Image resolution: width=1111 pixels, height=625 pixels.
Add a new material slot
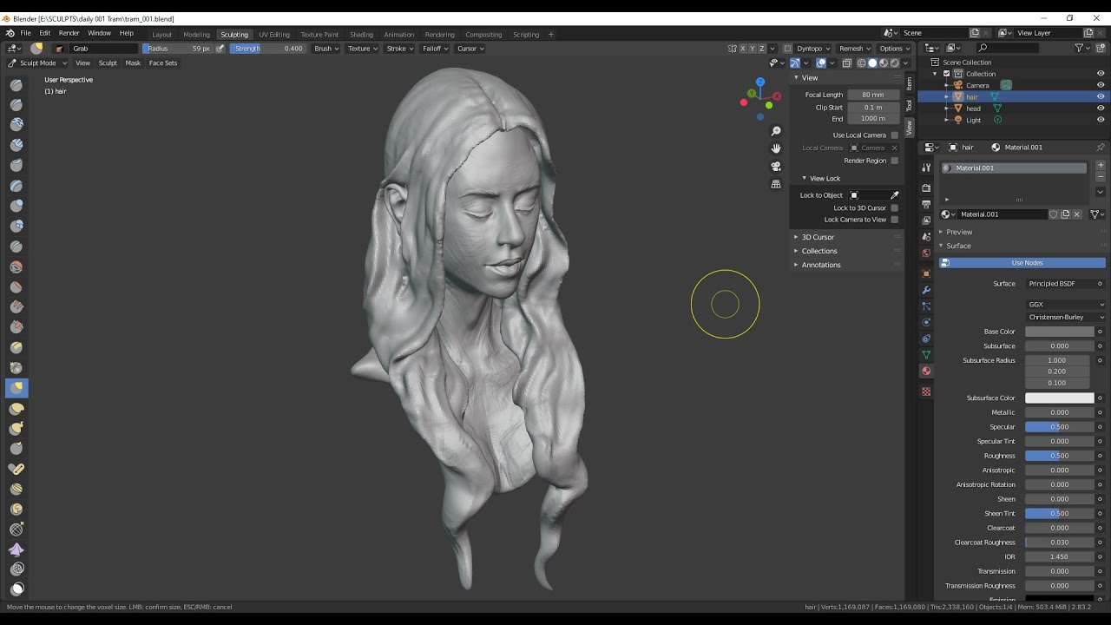coord(1101,165)
